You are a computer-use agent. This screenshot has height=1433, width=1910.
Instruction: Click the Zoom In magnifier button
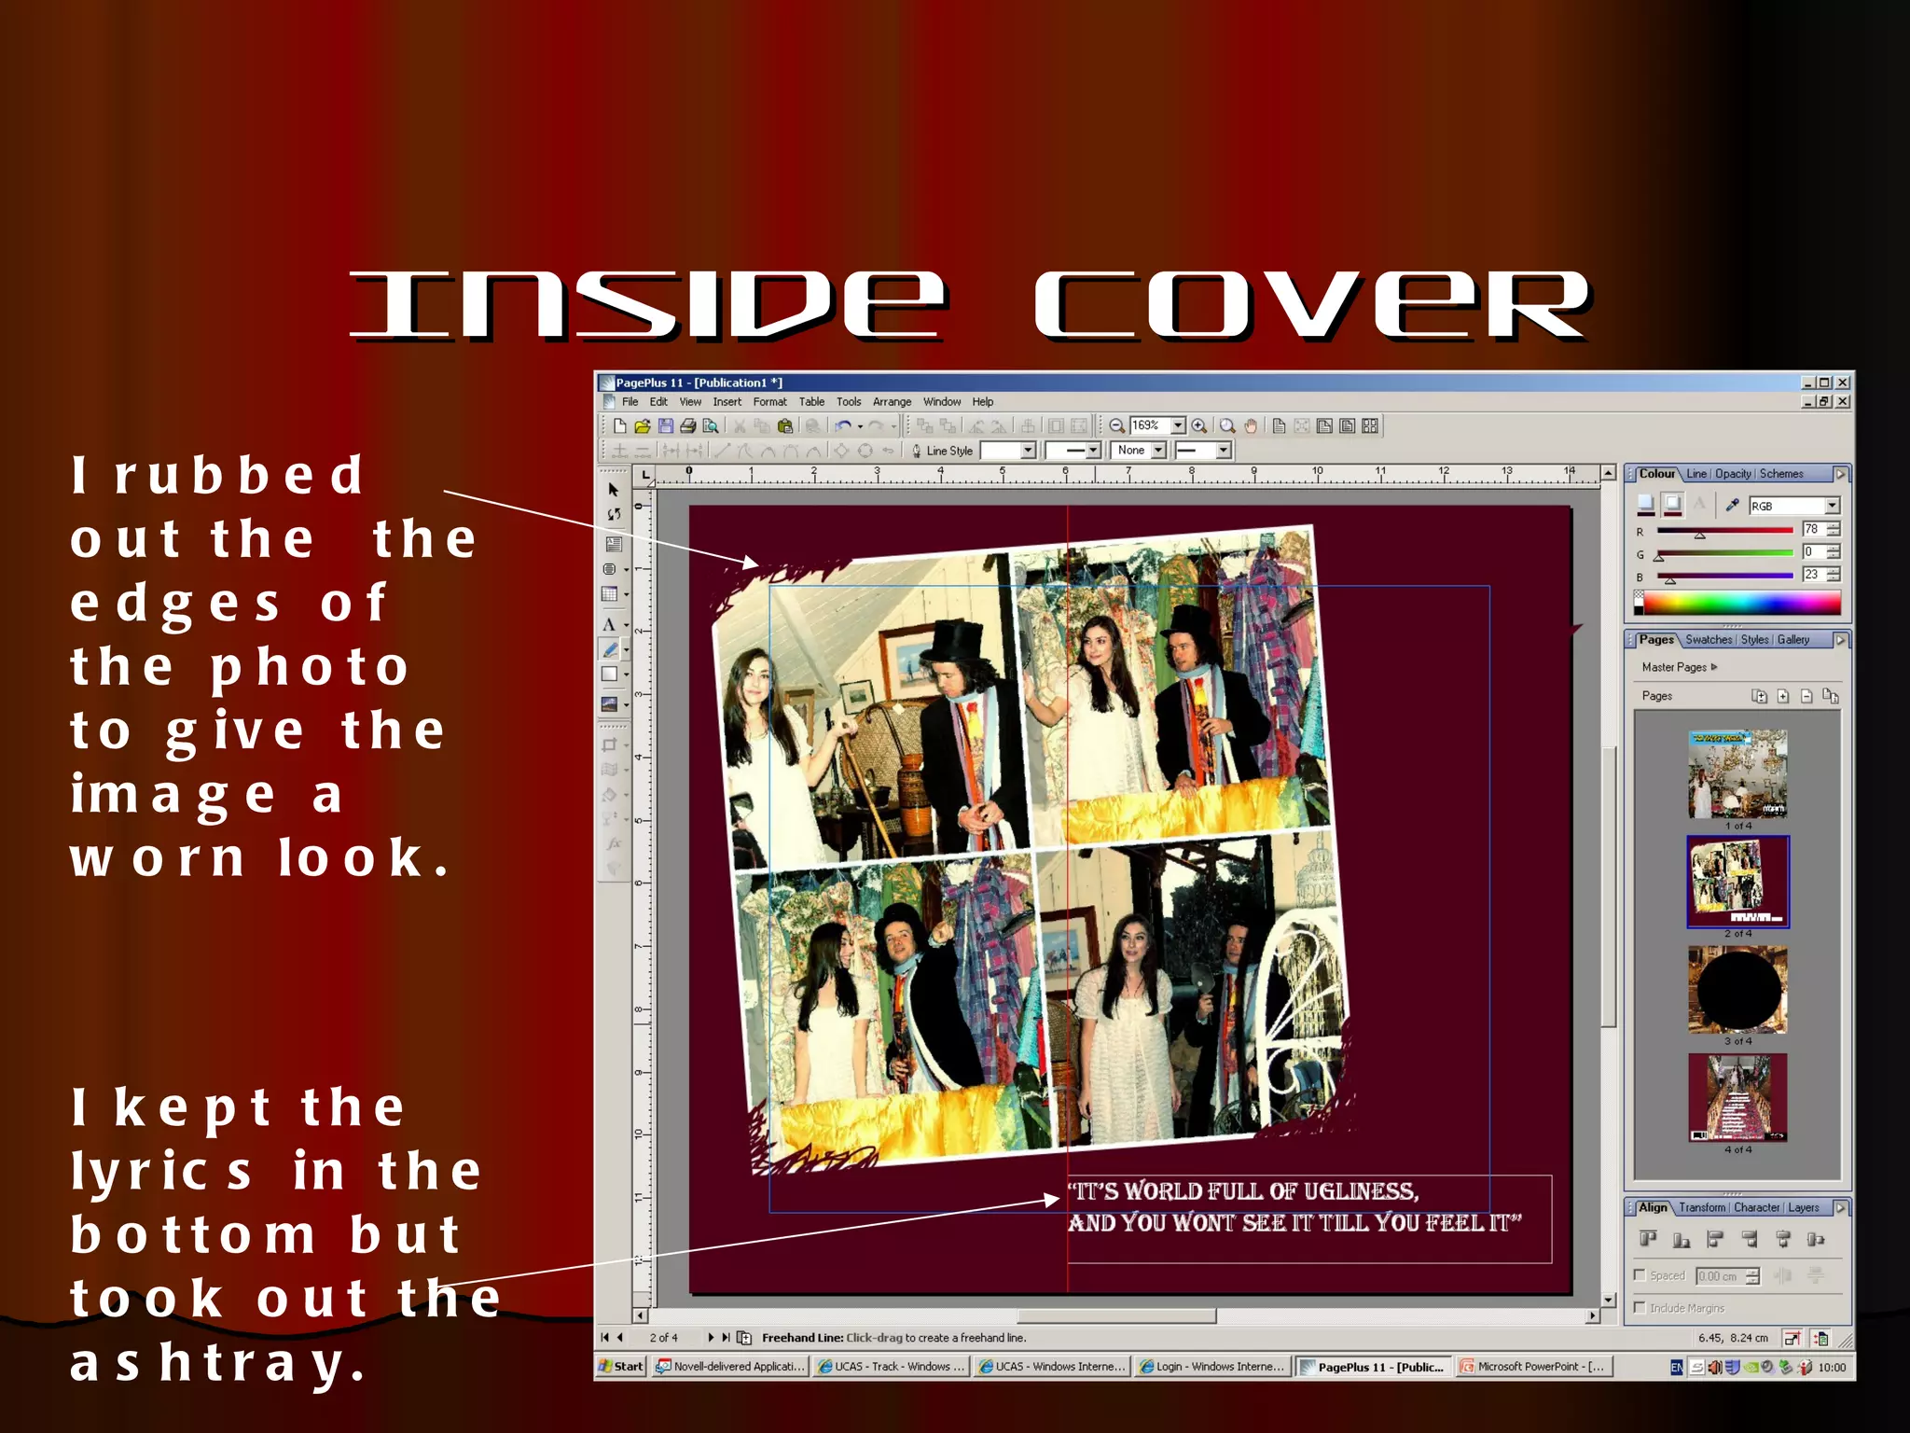tap(1199, 426)
